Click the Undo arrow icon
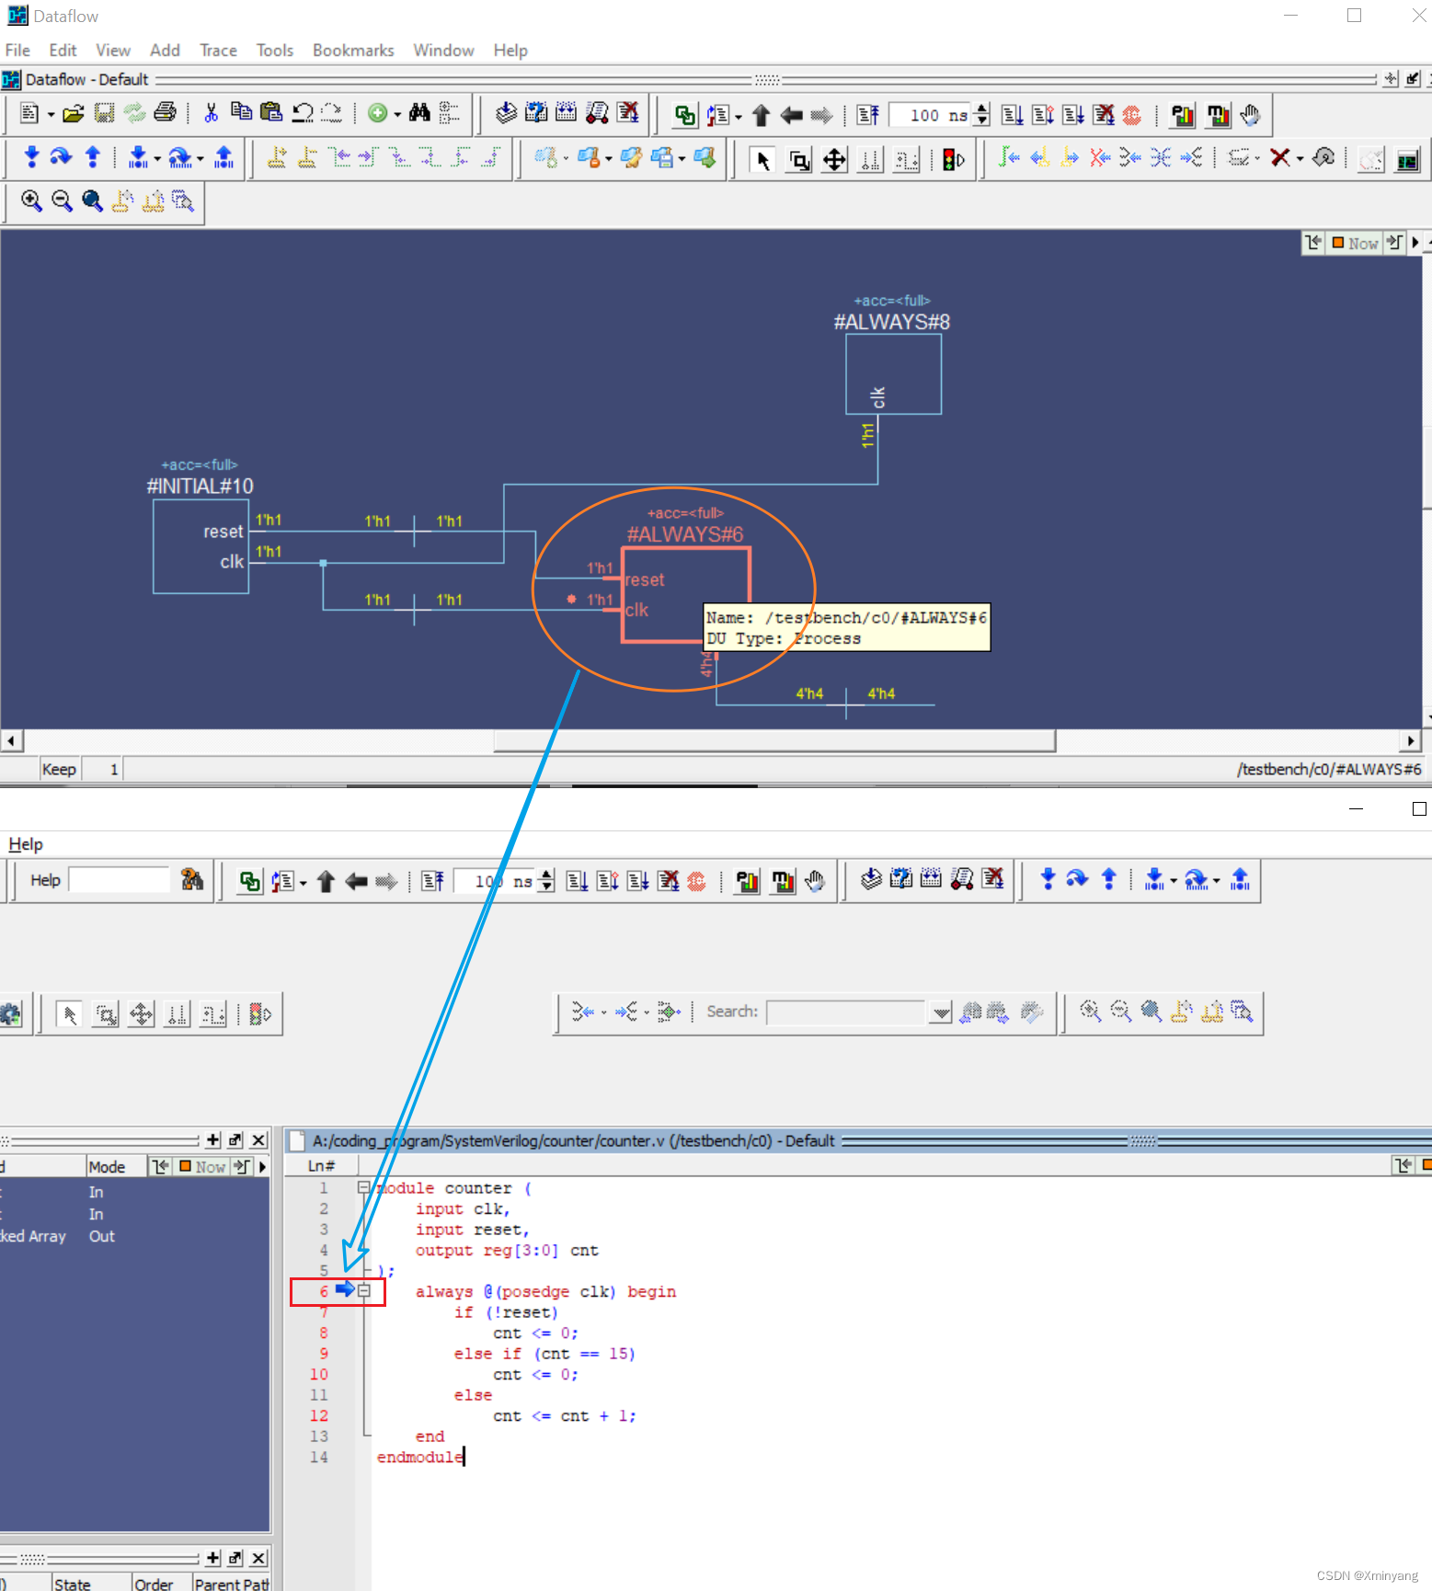The width and height of the screenshot is (1432, 1591). pos(303,113)
